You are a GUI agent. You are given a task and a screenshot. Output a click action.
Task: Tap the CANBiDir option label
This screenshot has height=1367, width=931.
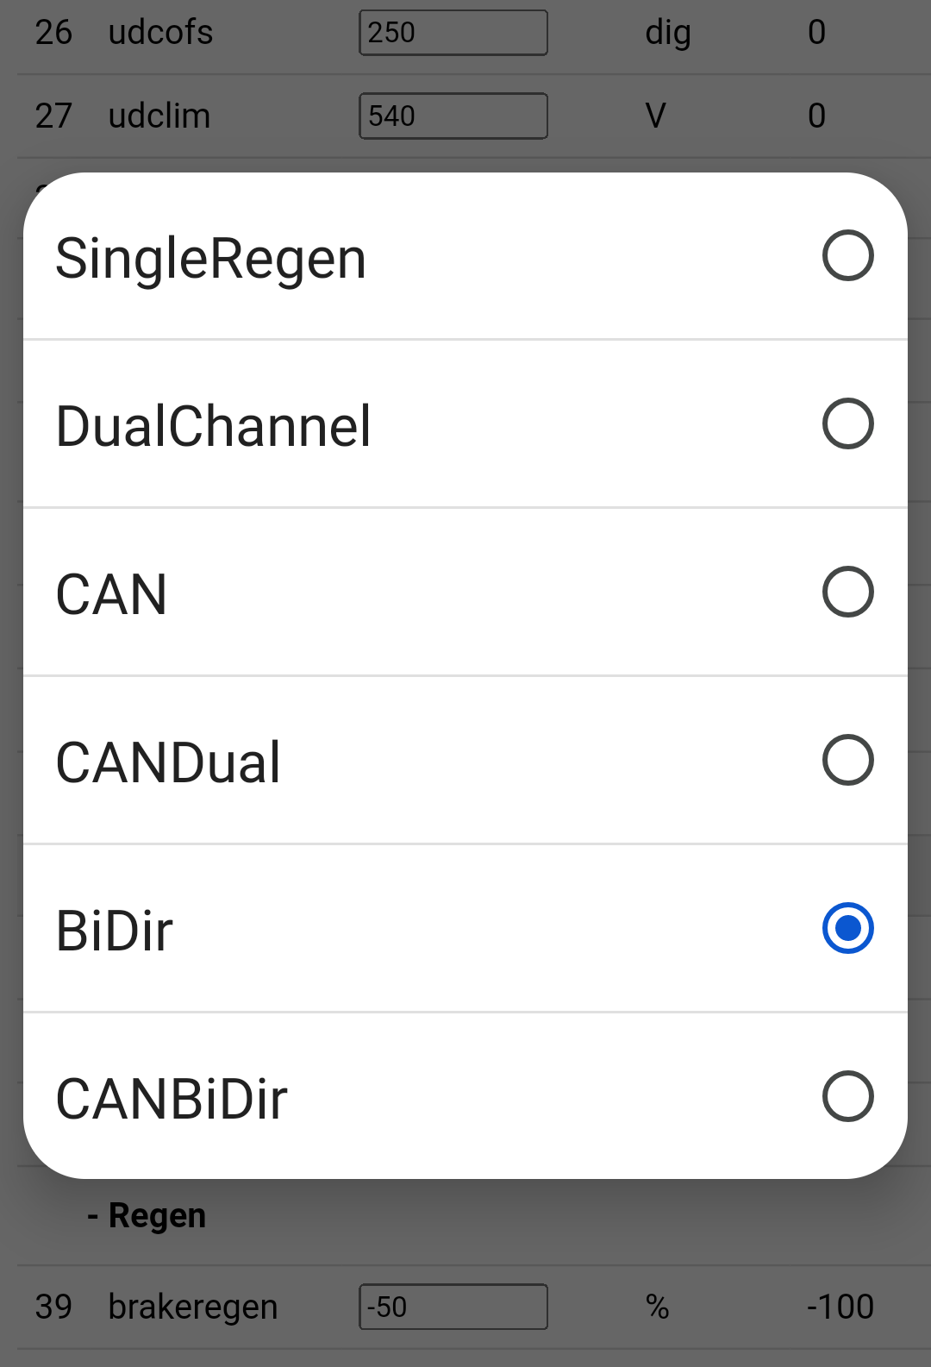coord(172,1099)
